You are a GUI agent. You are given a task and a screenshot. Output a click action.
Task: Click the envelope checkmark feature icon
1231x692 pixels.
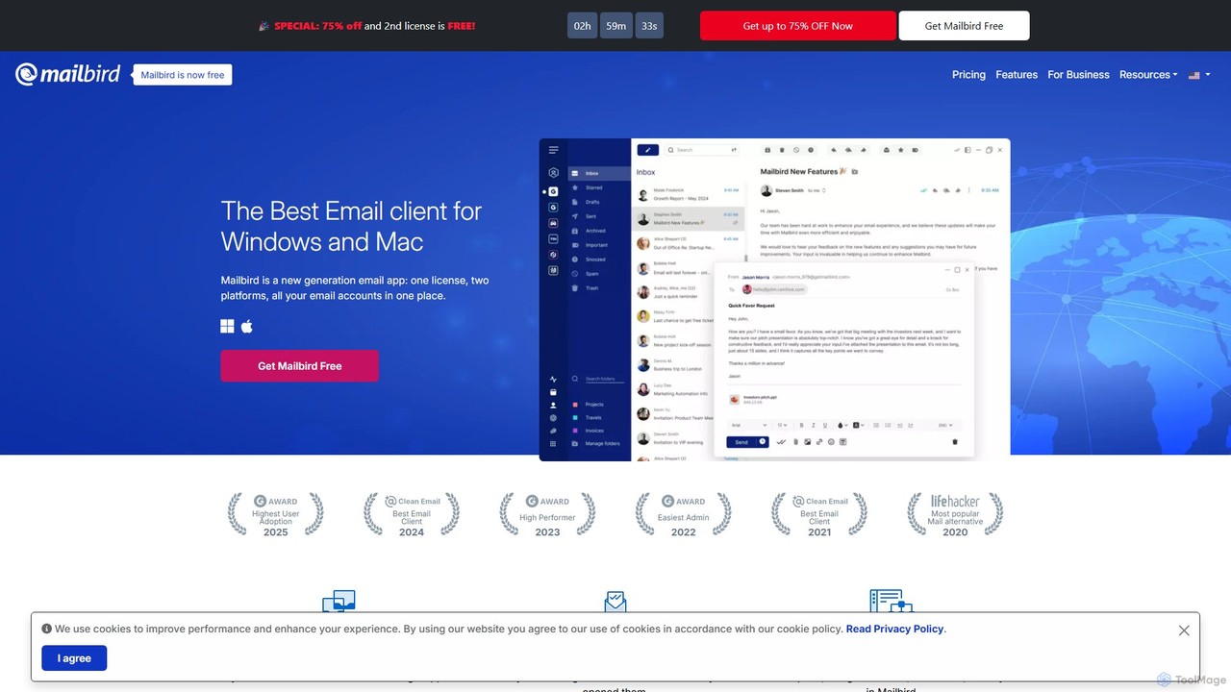coord(615,602)
